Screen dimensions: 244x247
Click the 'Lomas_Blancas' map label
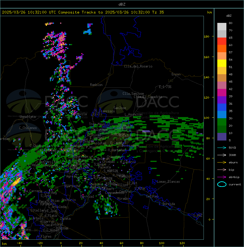click(168, 182)
